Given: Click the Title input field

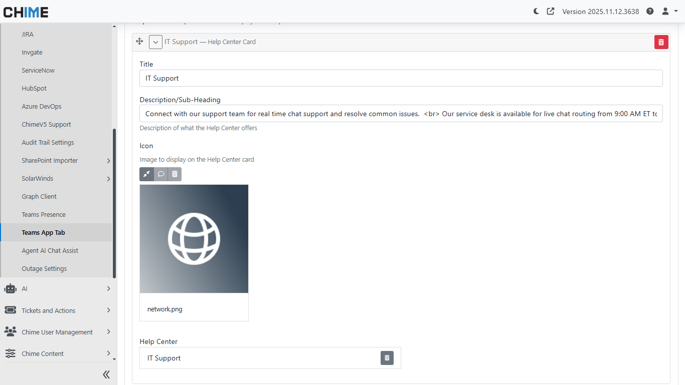Looking at the screenshot, I should pos(401,78).
